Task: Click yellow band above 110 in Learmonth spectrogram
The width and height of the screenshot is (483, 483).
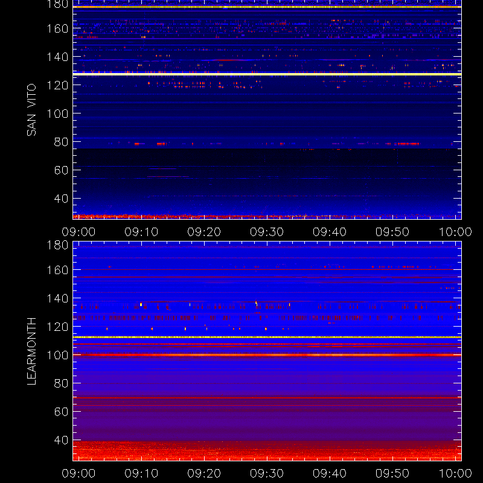Action: point(267,337)
